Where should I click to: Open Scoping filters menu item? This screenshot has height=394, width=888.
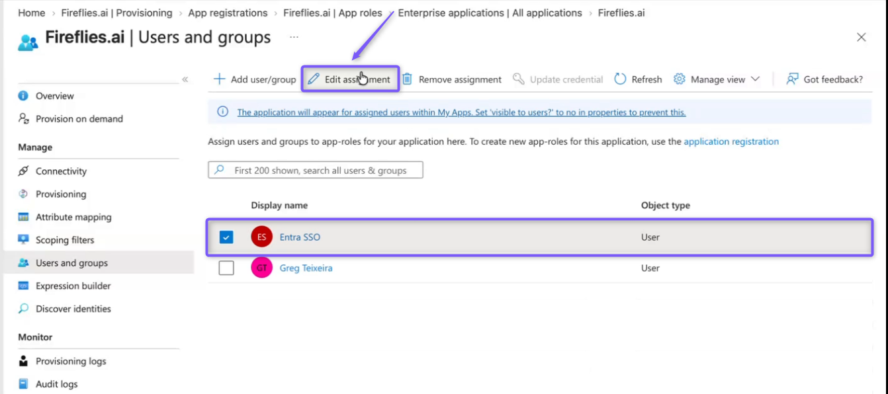pyautogui.click(x=65, y=240)
